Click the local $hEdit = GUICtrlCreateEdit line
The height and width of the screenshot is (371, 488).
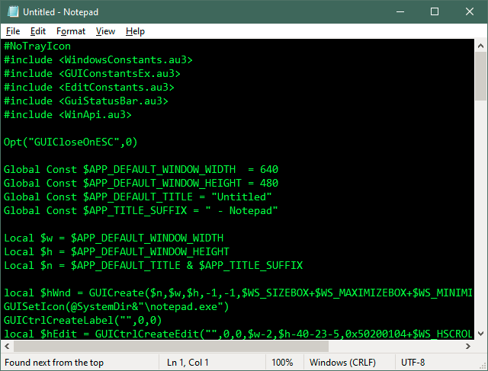pyautogui.click(x=238, y=334)
